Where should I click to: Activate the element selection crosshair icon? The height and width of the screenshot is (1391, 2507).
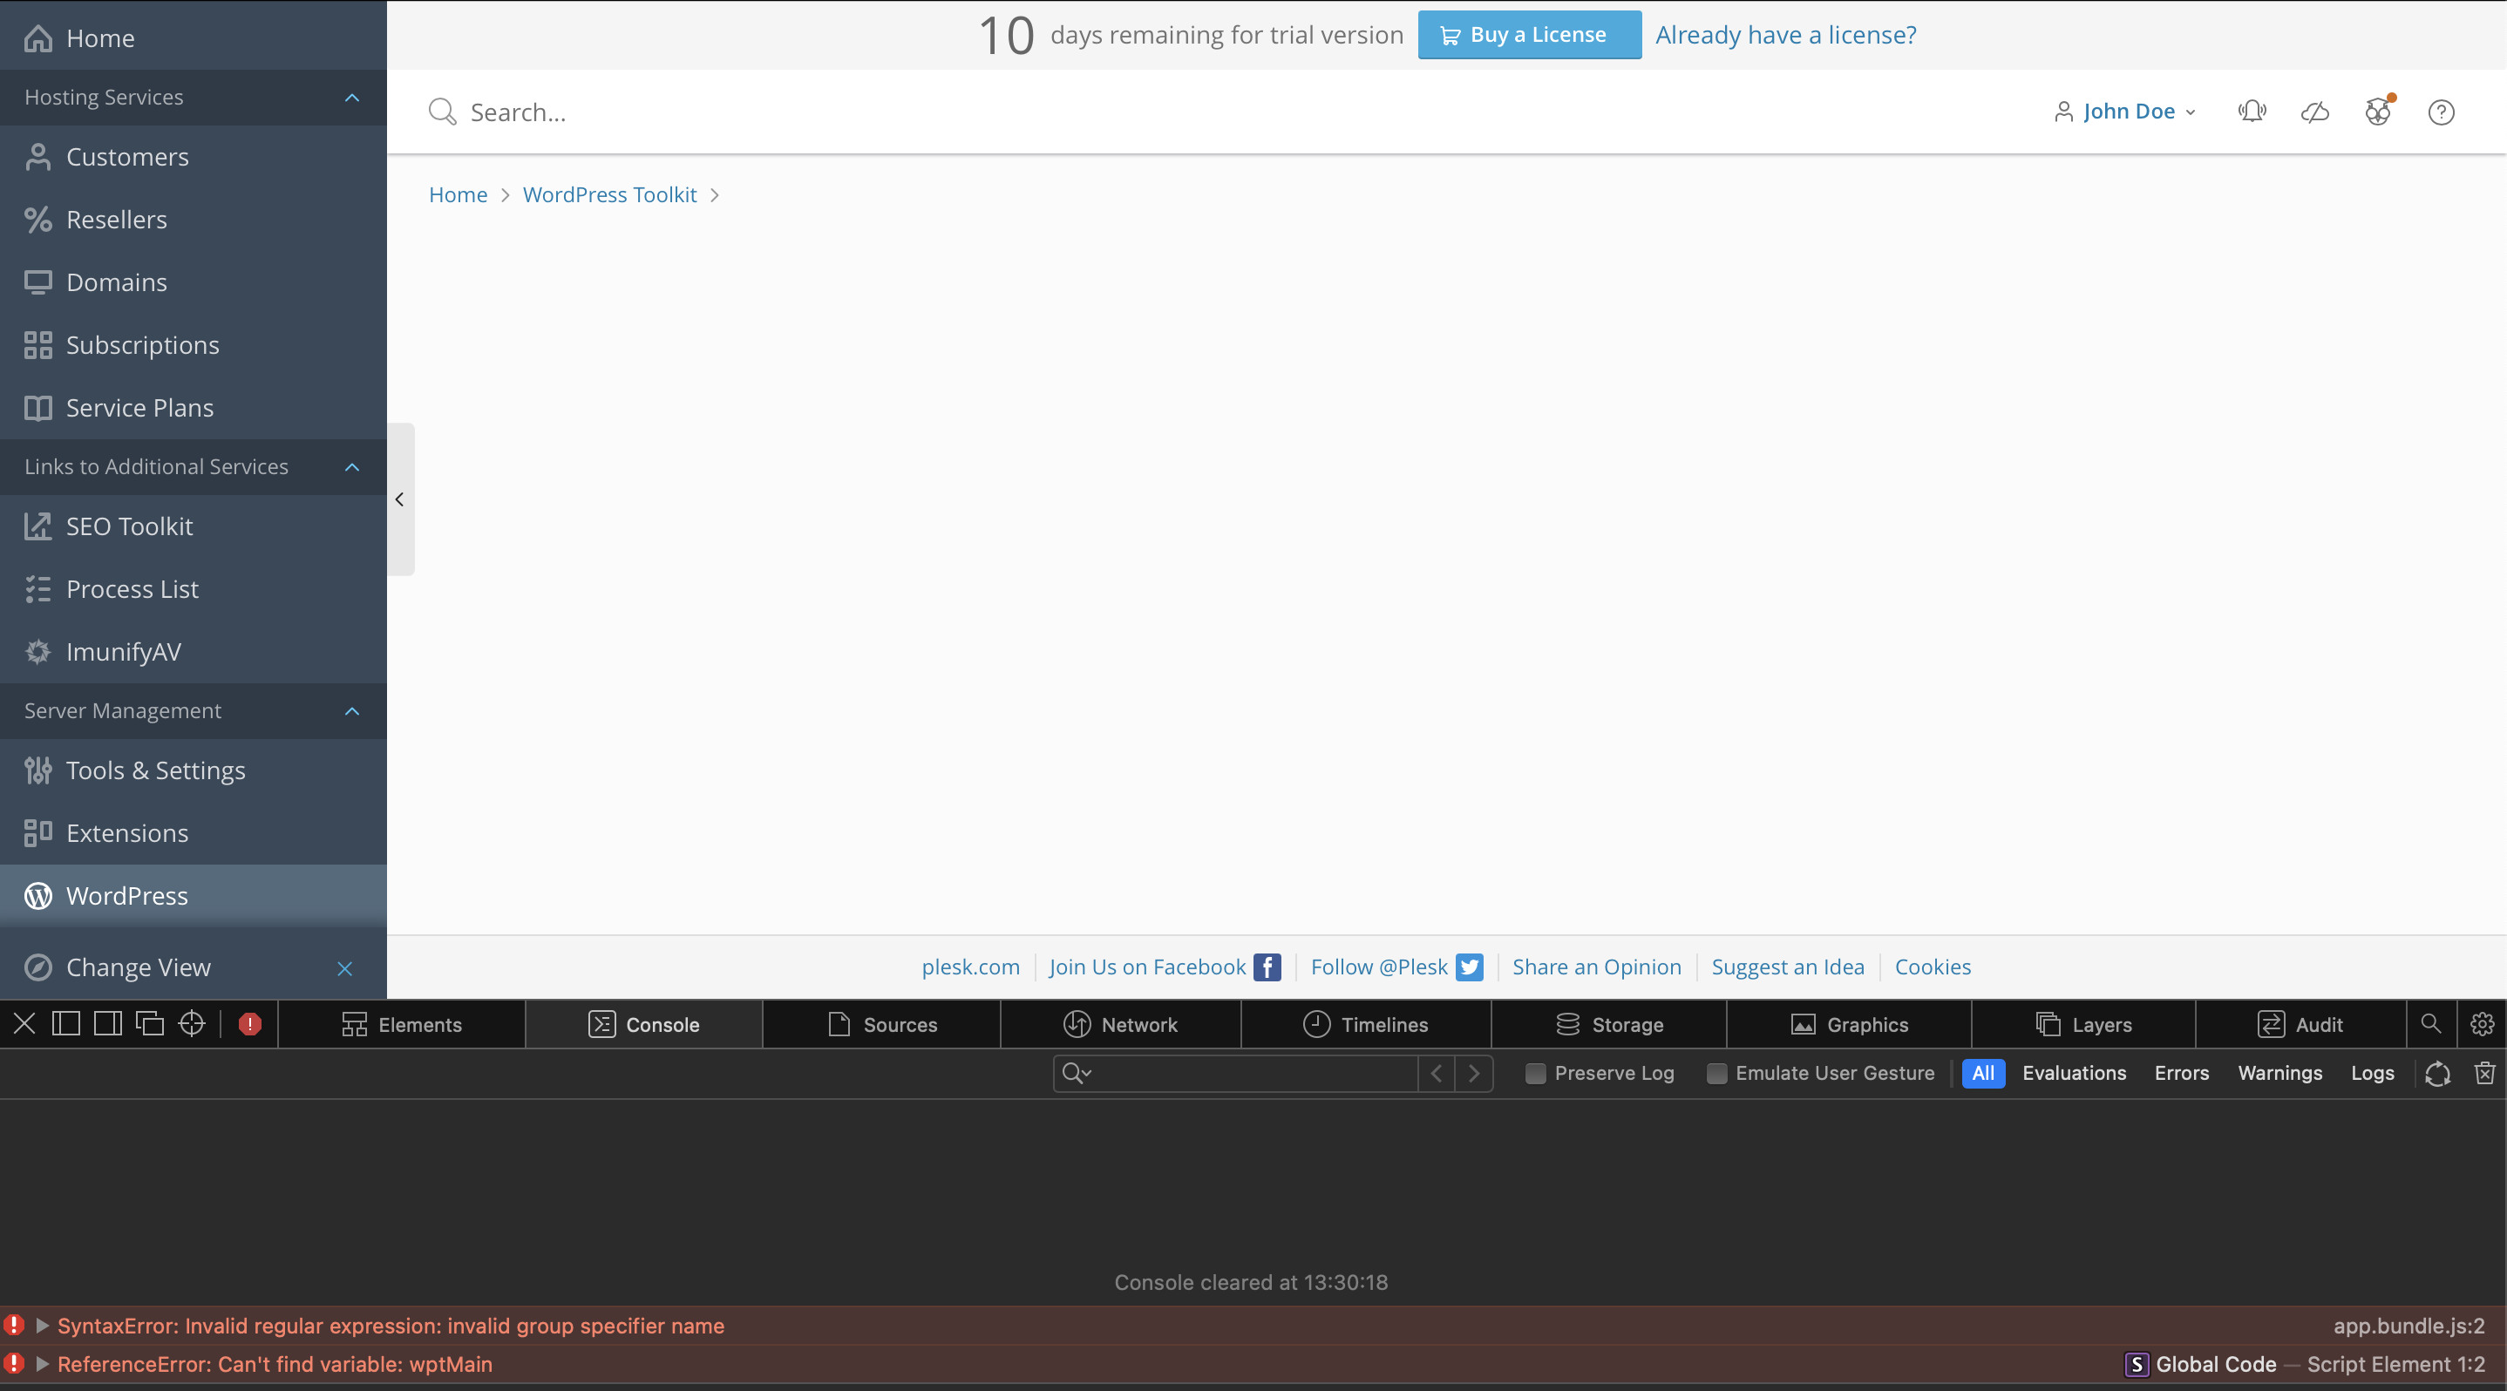(x=192, y=1024)
